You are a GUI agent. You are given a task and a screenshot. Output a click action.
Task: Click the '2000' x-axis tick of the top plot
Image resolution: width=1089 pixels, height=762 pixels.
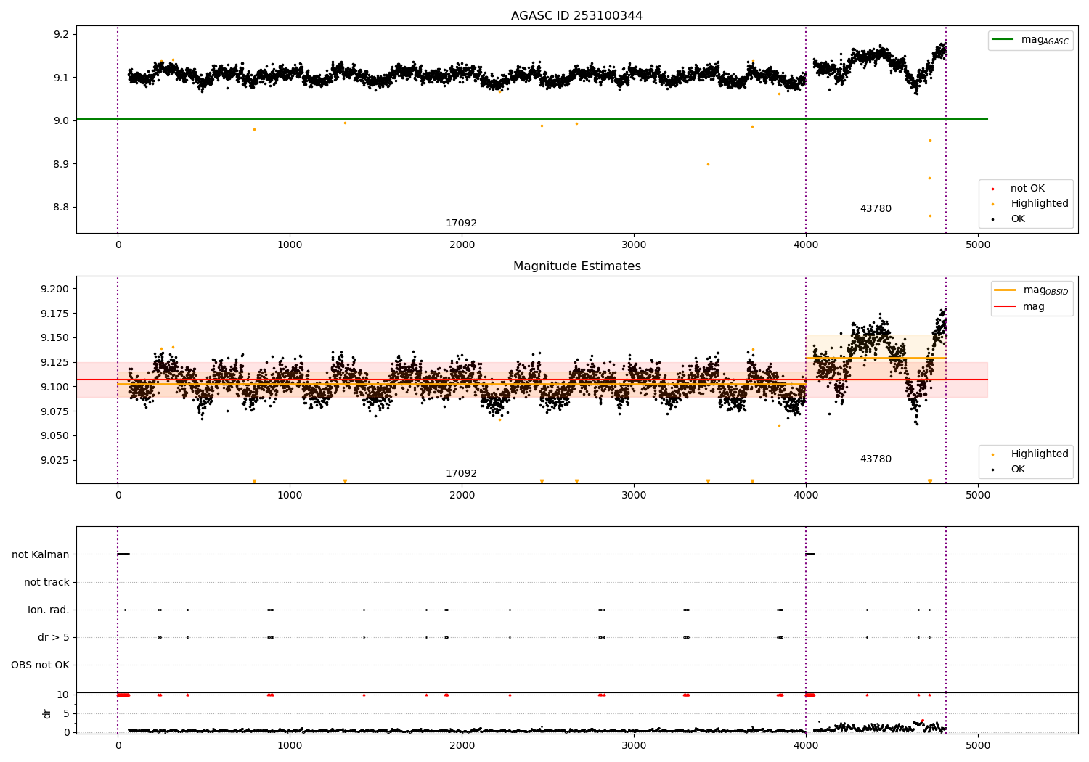[462, 245]
